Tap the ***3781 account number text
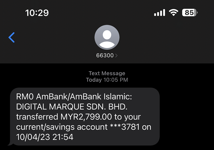 125,127
